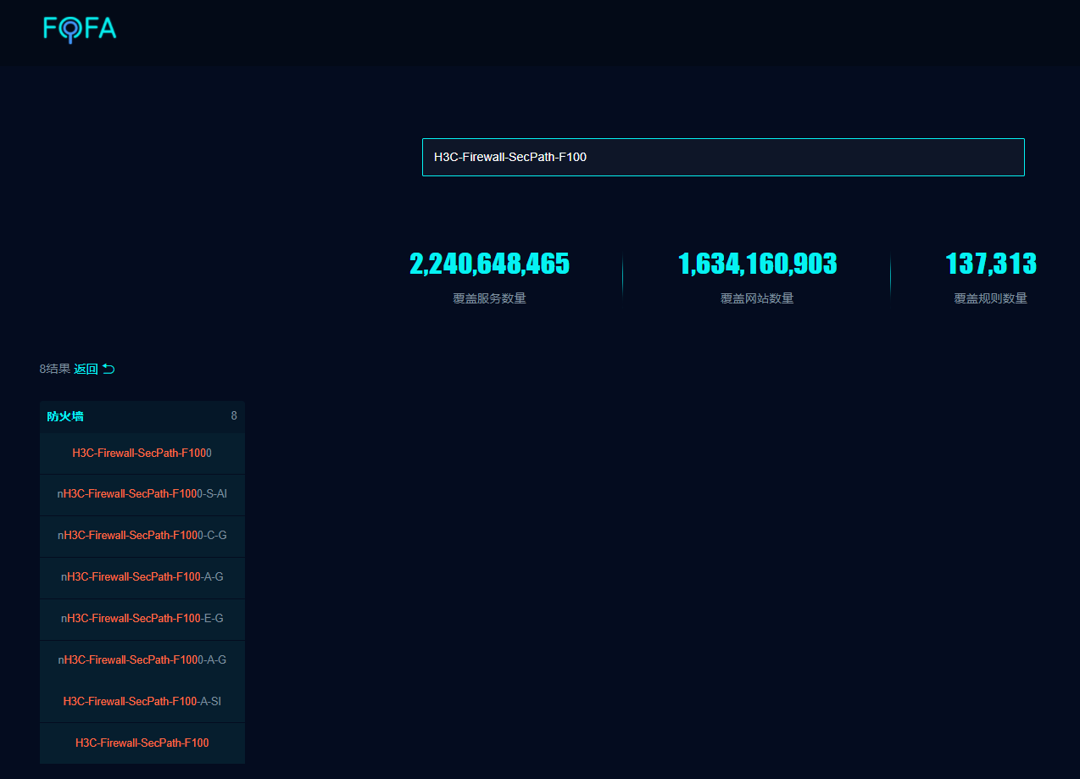Select the nH3C-Firewall-SecPath-F1000-S-AI result
Screen dimensions: 1080x779
[x=142, y=493]
